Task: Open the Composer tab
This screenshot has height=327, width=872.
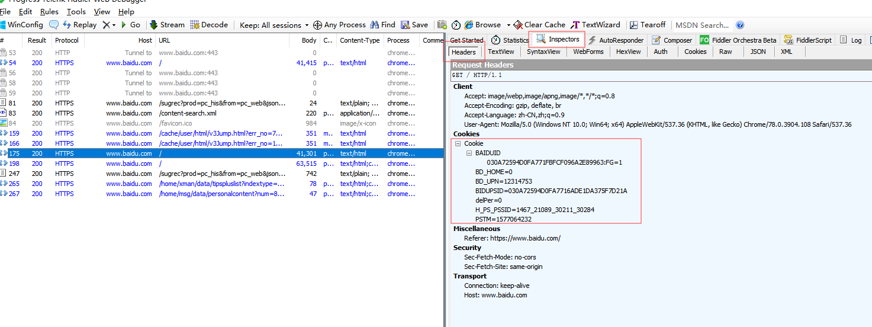Action: click(x=672, y=40)
